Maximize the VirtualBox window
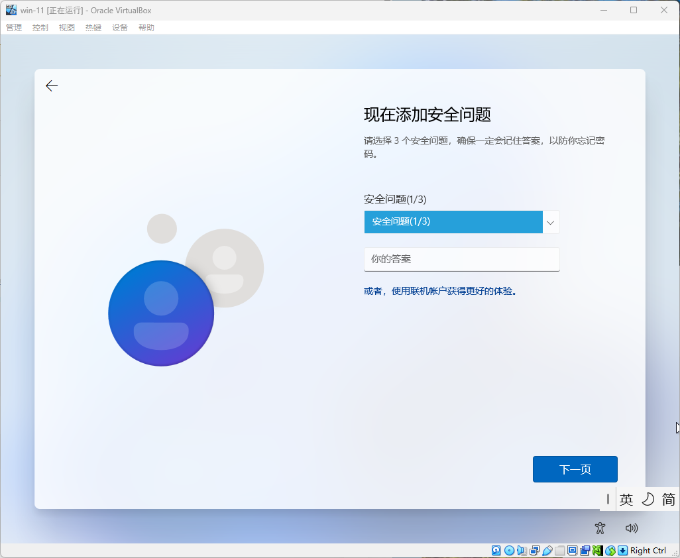The height and width of the screenshot is (558, 680). [x=634, y=10]
